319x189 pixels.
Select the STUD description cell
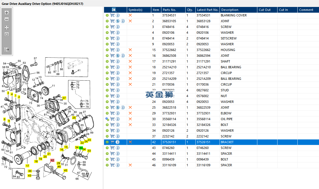point(224,90)
